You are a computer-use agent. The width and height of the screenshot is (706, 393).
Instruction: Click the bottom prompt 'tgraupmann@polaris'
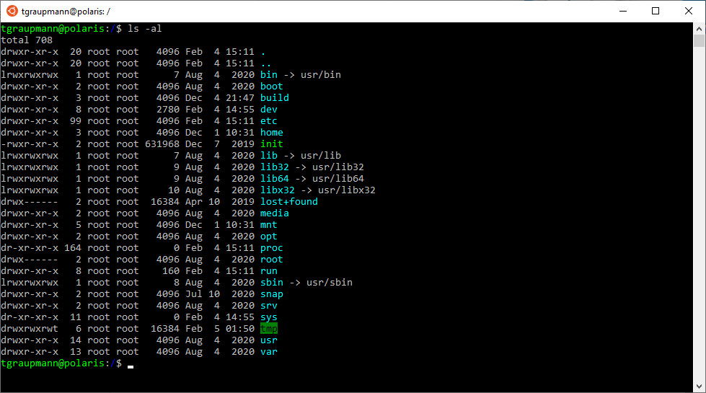coord(53,363)
